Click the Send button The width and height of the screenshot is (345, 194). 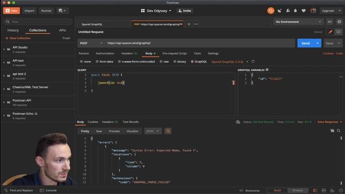click(306, 43)
